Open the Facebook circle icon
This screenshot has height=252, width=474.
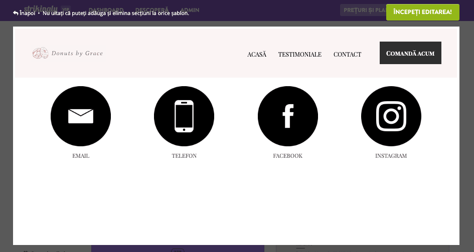(288, 116)
